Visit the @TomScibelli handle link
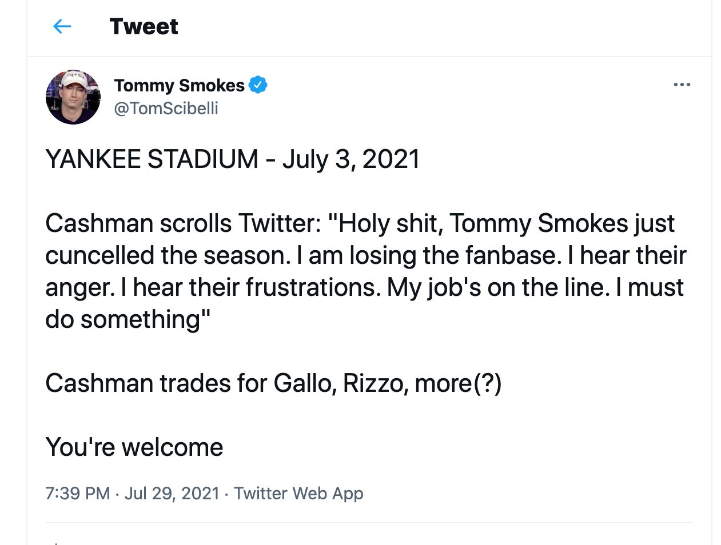 pyautogui.click(x=166, y=108)
